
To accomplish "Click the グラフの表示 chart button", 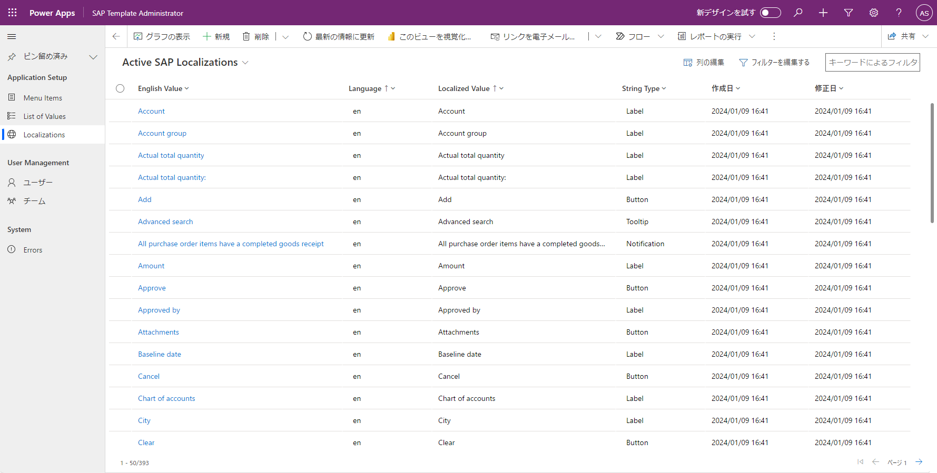I will 162,36.
